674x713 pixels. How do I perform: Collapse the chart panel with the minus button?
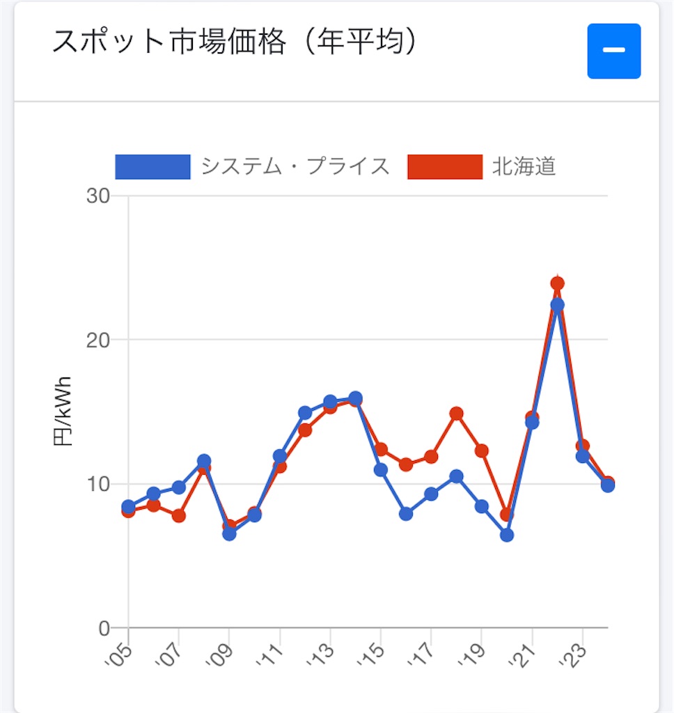613,52
